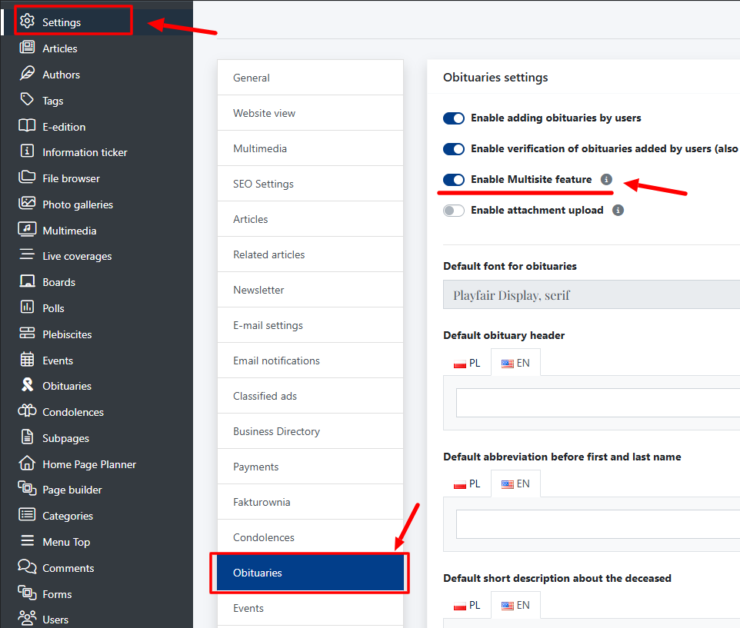Click the Users people icon

[27, 618]
